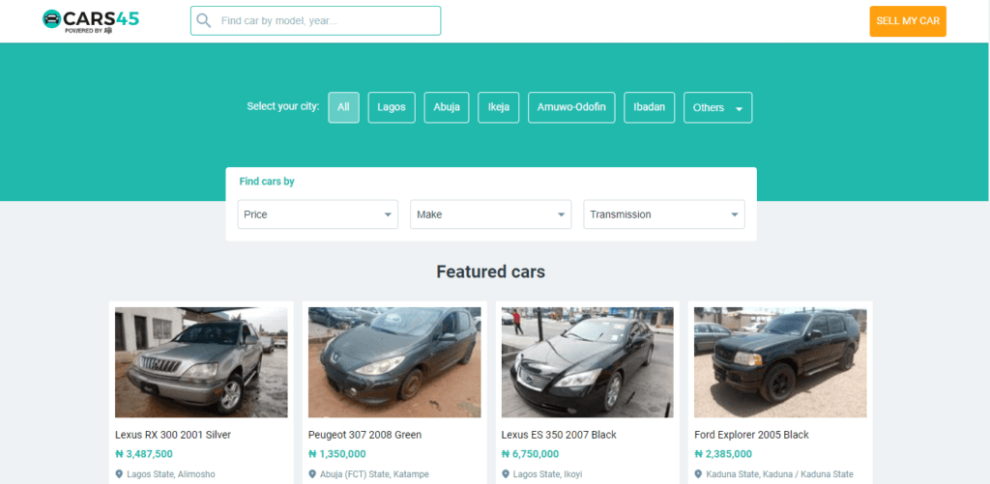Choose the Amuwo-Odofin city filter
The image size is (990, 484).
click(571, 107)
